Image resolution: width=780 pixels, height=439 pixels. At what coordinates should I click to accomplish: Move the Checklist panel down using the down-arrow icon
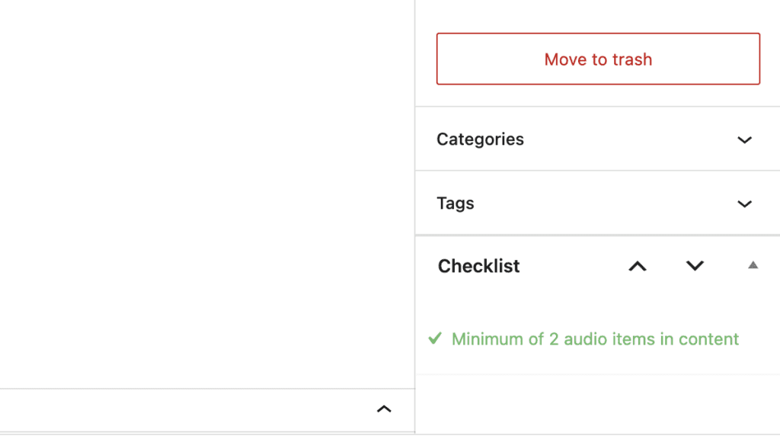694,266
